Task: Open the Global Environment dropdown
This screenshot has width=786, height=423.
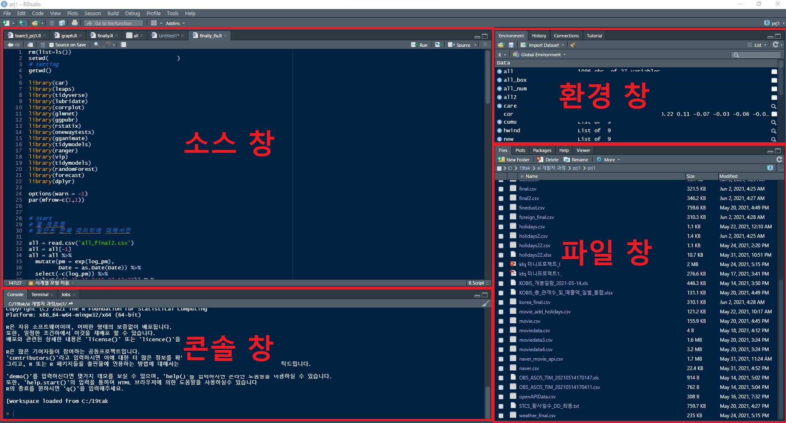Action: pyautogui.click(x=540, y=55)
